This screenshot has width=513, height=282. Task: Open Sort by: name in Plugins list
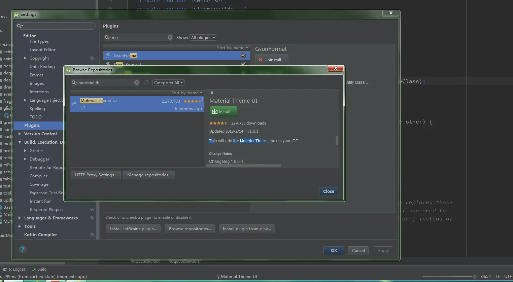233,48
